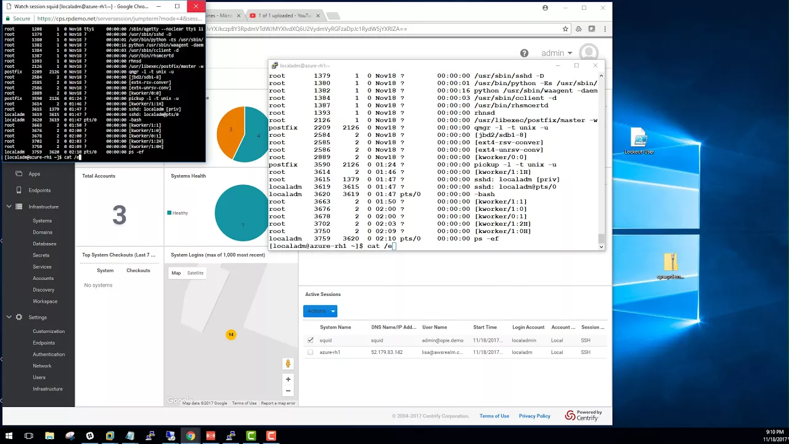The width and height of the screenshot is (789, 444).
Task: Sort sessions by Start Time column
Action: (x=485, y=327)
